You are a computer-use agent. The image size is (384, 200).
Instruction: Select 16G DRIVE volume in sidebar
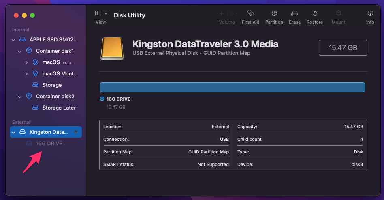pyautogui.click(x=49, y=143)
